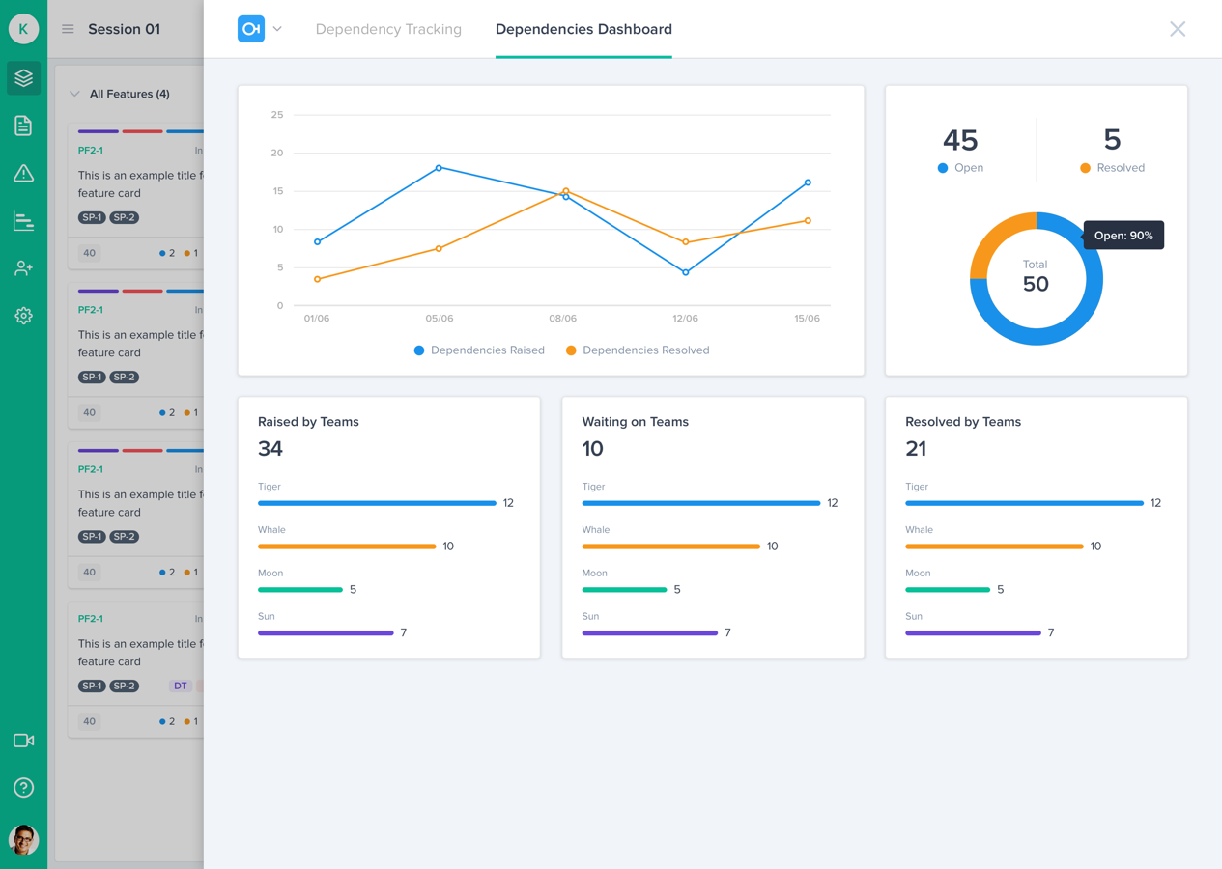
Task: Open the document icon in sidebar
Action: [23, 126]
